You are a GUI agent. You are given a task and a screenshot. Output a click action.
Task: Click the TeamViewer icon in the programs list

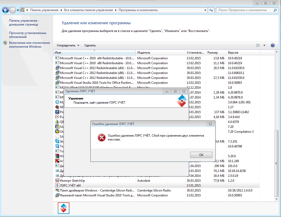[57, 146]
